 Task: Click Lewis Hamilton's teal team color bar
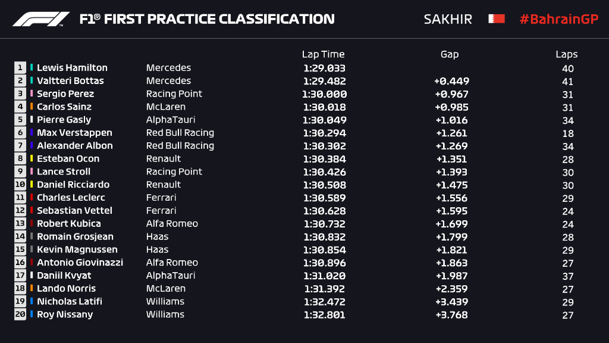pyautogui.click(x=32, y=68)
